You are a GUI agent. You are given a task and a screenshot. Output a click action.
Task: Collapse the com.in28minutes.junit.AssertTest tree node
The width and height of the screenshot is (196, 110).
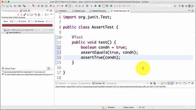coord(3,30)
